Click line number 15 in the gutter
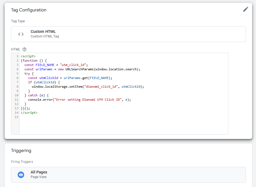 (17, 117)
